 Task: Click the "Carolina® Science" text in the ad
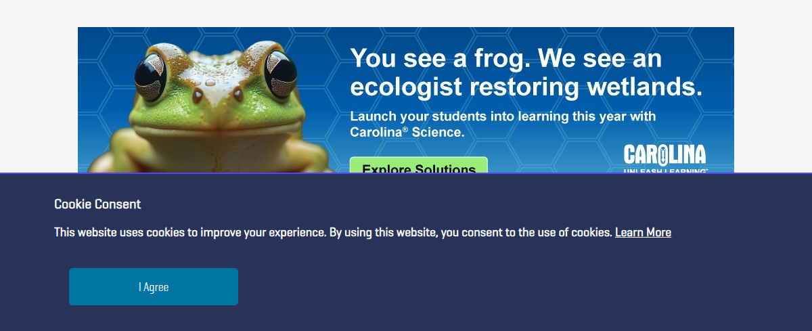(x=407, y=132)
